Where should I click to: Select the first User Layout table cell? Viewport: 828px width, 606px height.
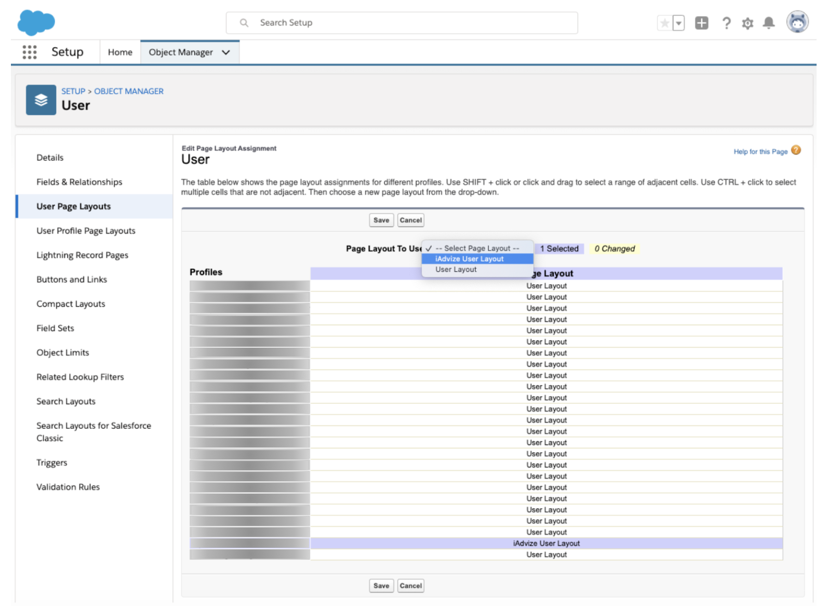coord(546,286)
